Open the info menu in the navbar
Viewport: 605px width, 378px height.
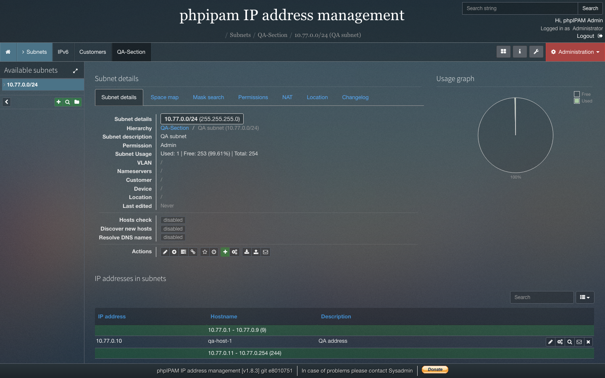[520, 52]
